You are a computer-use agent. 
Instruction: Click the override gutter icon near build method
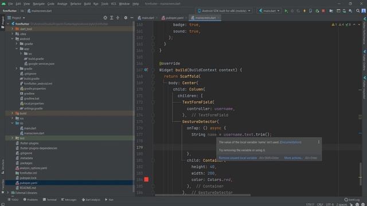(x=146, y=70)
